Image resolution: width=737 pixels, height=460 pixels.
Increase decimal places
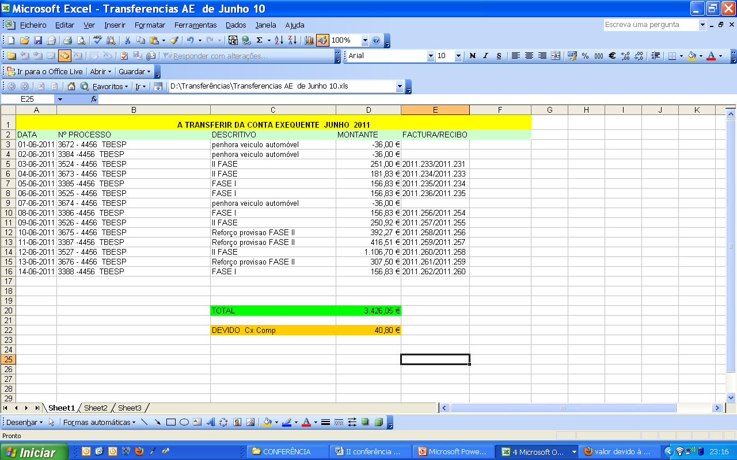[626, 56]
